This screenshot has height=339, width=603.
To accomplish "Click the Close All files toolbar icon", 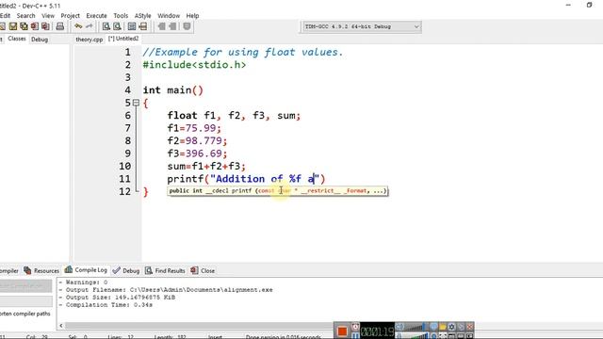I will point(45,26).
